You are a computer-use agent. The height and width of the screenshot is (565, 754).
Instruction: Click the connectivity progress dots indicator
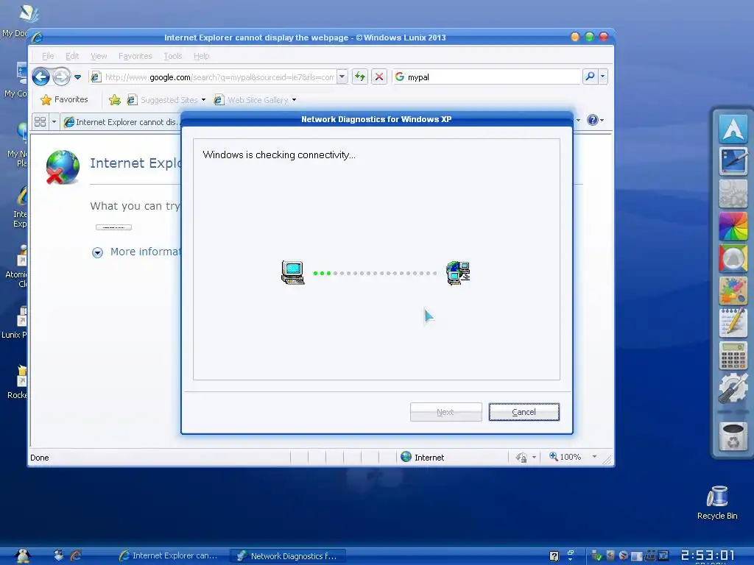coord(375,273)
